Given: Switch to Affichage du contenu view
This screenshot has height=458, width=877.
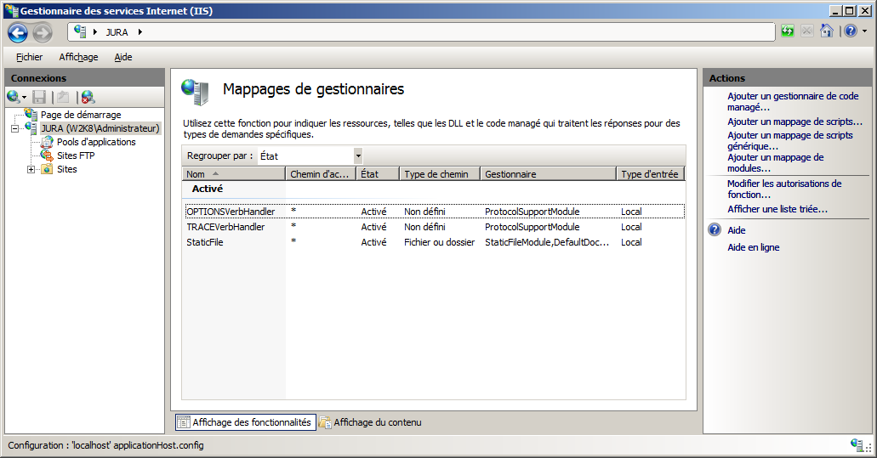Looking at the screenshot, I should coord(377,422).
